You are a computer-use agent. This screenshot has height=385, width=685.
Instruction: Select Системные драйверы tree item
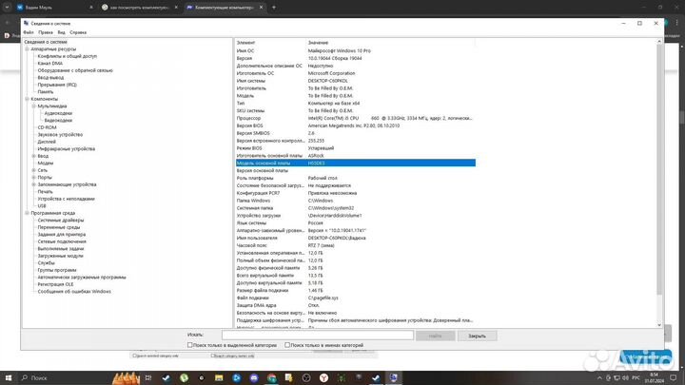point(61,220)
